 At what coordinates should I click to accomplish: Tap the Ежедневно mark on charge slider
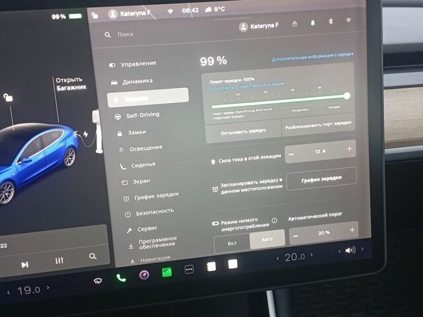click(x=300, y=110)
